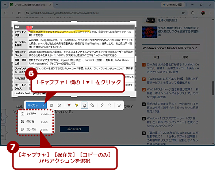Open a new browser tab
The height and width of the screenshot is (170, 215).
click(x=57, y=5)
